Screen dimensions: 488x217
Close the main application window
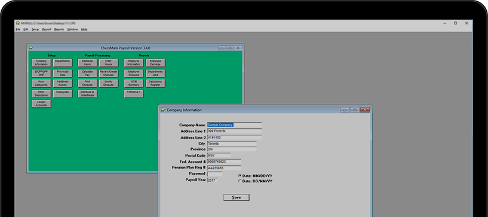point(466,23)
